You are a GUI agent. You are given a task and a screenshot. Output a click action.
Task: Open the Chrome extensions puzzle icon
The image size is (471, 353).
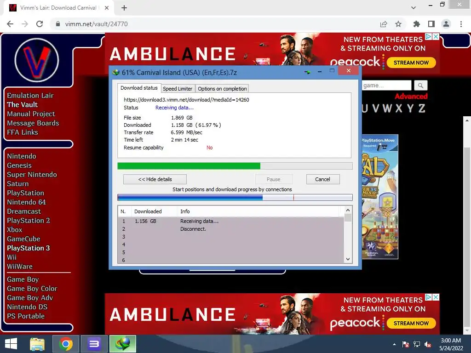[417, 24]
